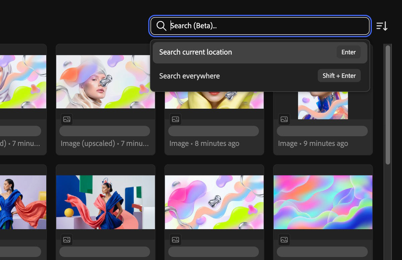This screenshot has height=260, width=402.
Task: Open the yellow coat woman thumbnail
Action: coord(214,100)
